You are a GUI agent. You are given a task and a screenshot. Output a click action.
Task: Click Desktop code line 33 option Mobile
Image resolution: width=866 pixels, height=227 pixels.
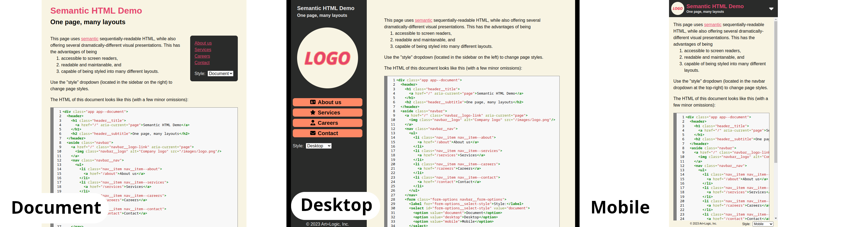coord(453,221)
